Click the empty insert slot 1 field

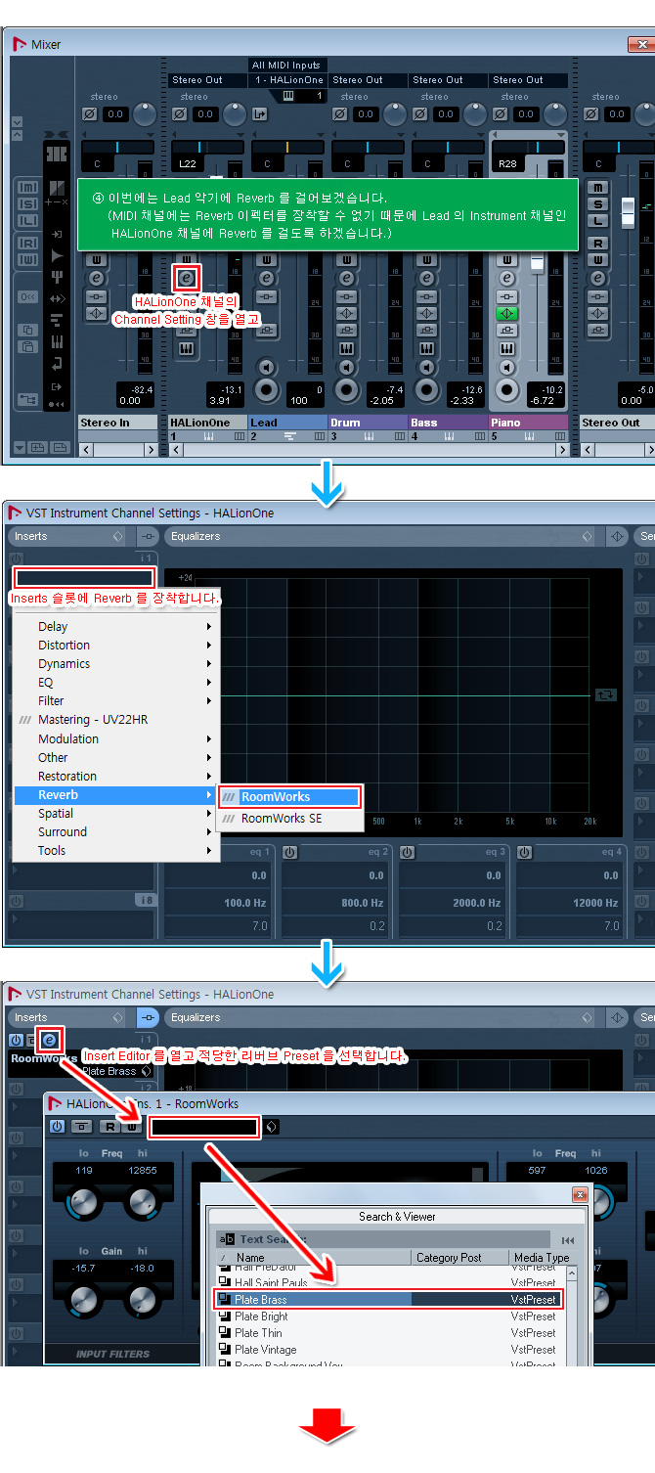point(83,577)
